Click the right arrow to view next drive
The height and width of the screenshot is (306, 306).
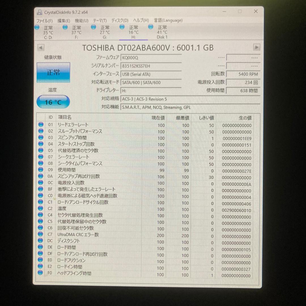(x=257, y=47)
